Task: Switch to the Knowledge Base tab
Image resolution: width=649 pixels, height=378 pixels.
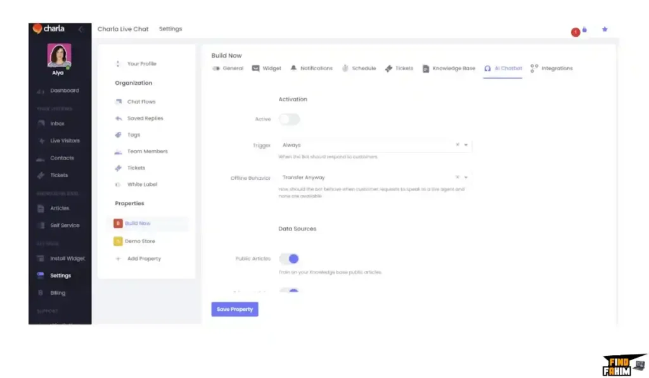Action: (x=453, y=68)
